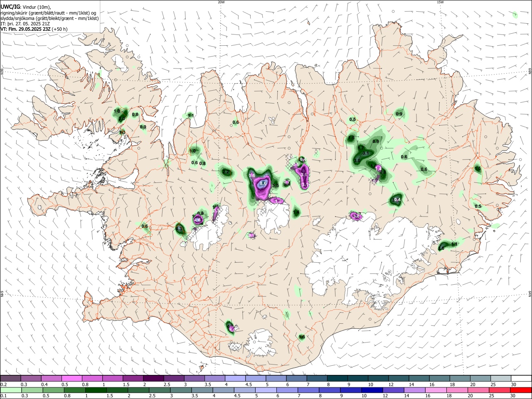Click the '0.2' tick label in upper legend
This screenshot has width=532, height=399.
(x=3, y=384)
